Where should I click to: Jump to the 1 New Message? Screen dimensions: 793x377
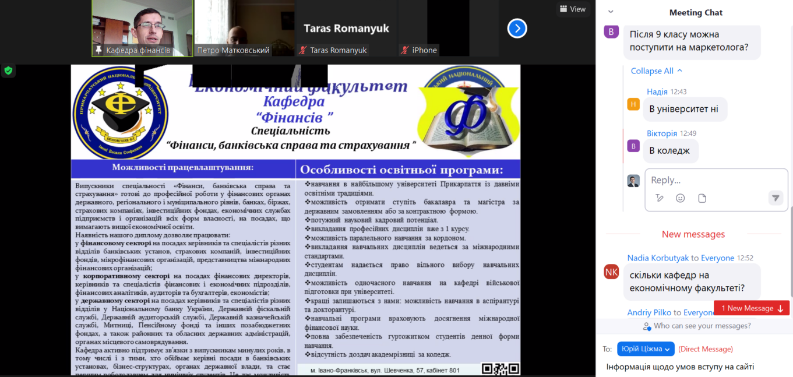(x=752, y=308)
